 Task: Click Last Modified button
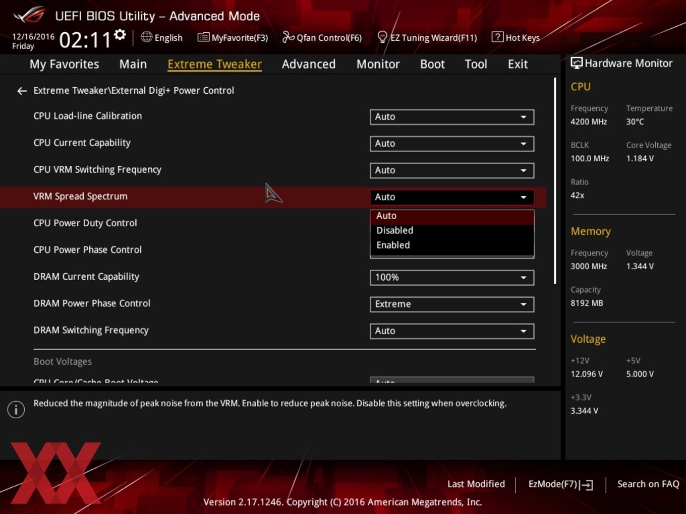pyautogui.click(x=476, y=484)
